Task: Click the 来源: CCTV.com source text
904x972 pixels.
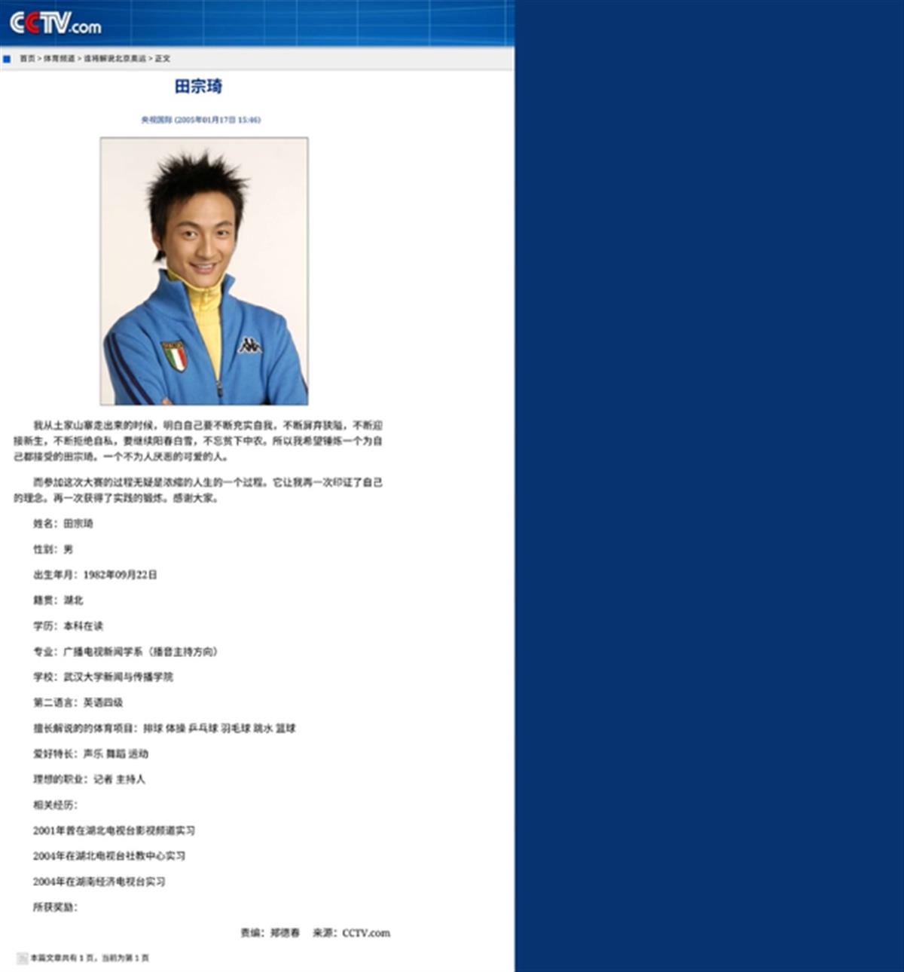Action: [351, 933]
